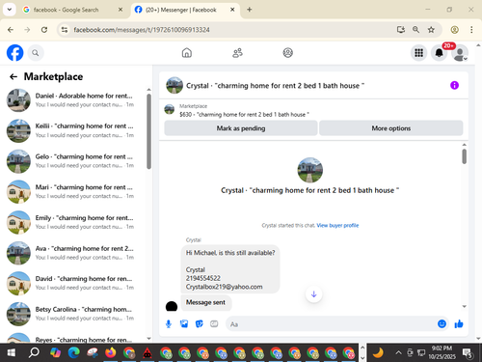Select Crystal's listing thumbnail in chat header
Image resolution: width=482 pixels, height=362 pixels.
174,85
